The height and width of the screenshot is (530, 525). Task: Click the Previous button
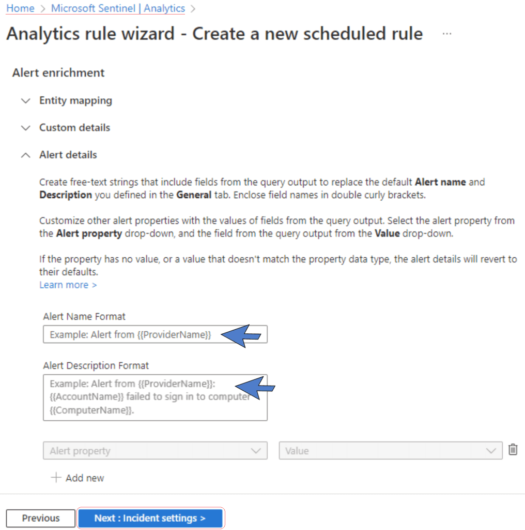point(40,518)
